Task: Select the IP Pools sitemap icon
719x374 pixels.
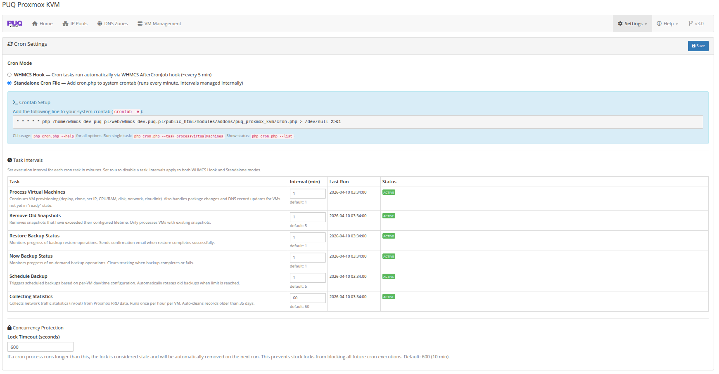Action: 65,24
